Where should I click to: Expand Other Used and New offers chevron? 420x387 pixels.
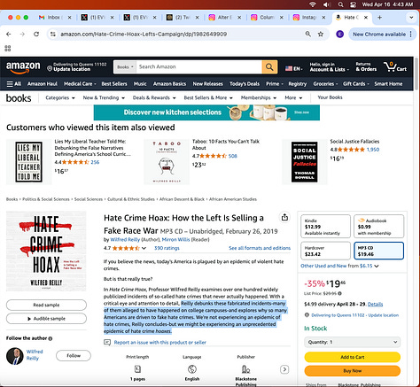(x=377, y=266)
